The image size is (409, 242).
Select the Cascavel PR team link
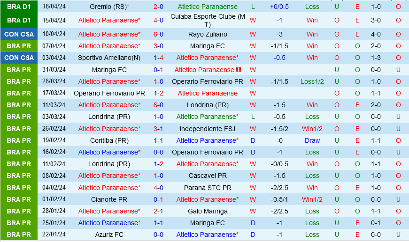pyautogui.click(x=208, y=176)
